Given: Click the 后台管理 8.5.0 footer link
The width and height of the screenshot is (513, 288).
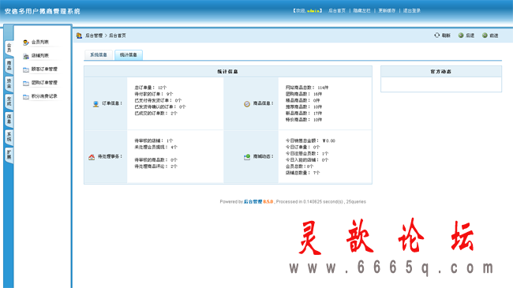Looking at the screenshot, I should click(x=258, y=202).
